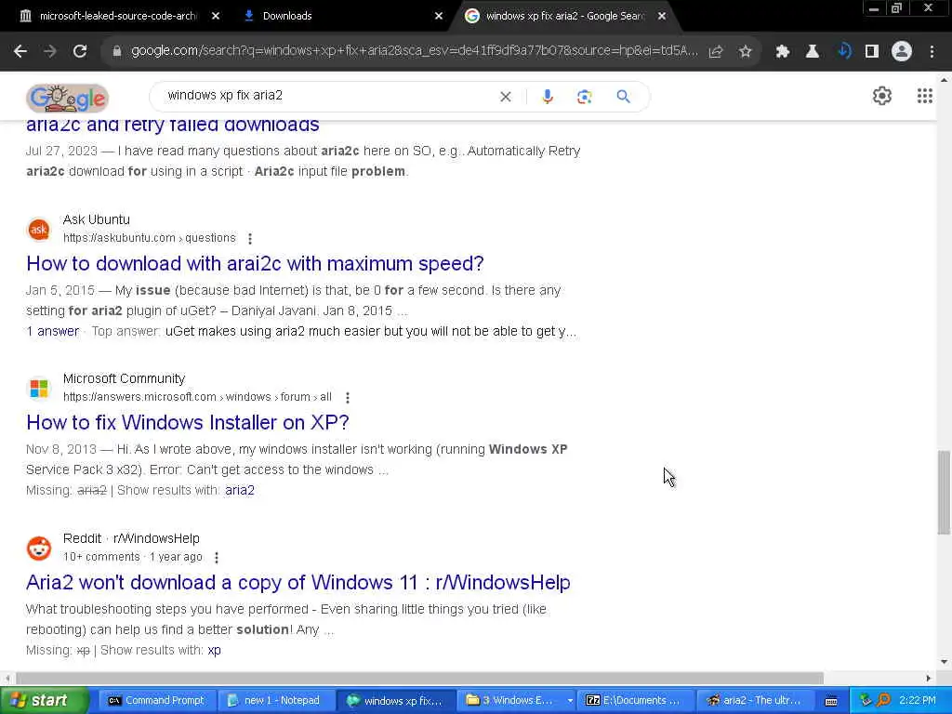Open the Chrome profile avatar
The image size is (952, 714).
click(x=902, y=52)
